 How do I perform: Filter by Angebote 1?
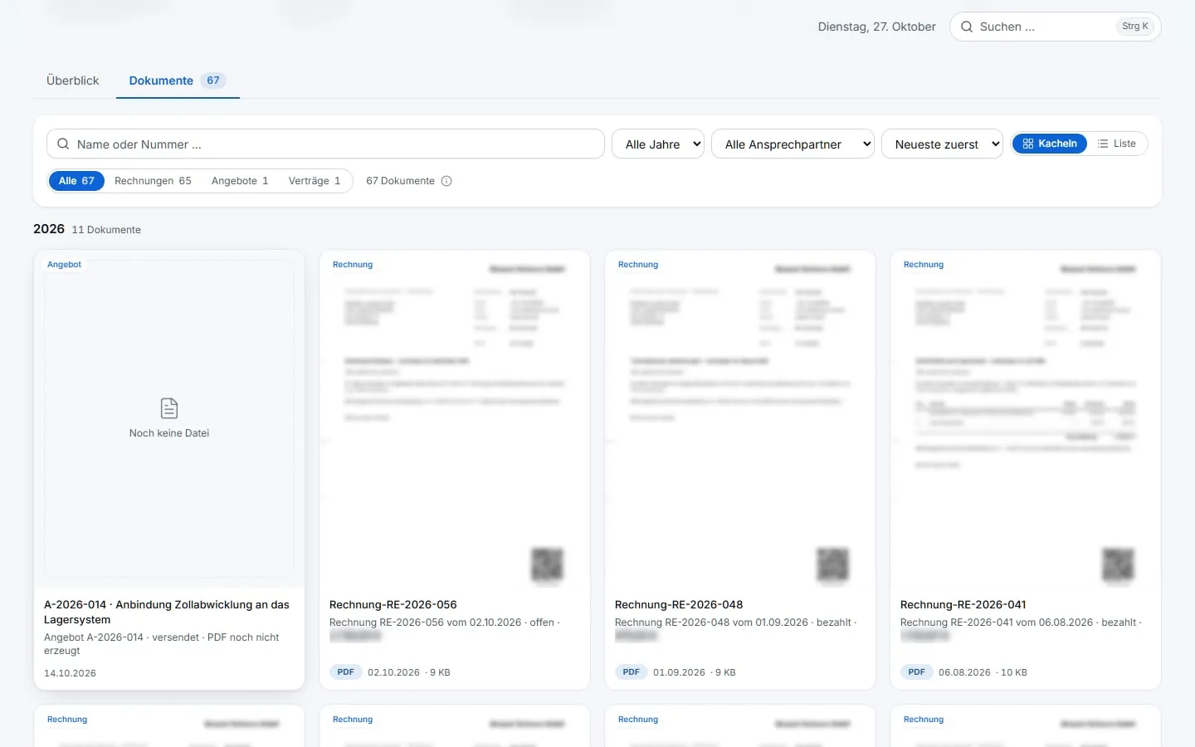[240, 181]
